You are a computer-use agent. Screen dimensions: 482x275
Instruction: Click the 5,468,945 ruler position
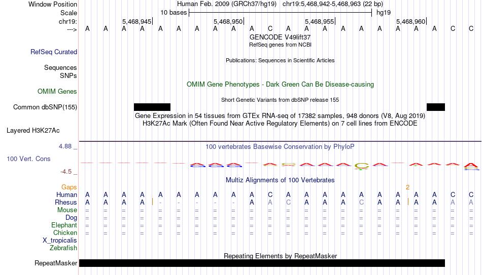[x=137, y=21]
